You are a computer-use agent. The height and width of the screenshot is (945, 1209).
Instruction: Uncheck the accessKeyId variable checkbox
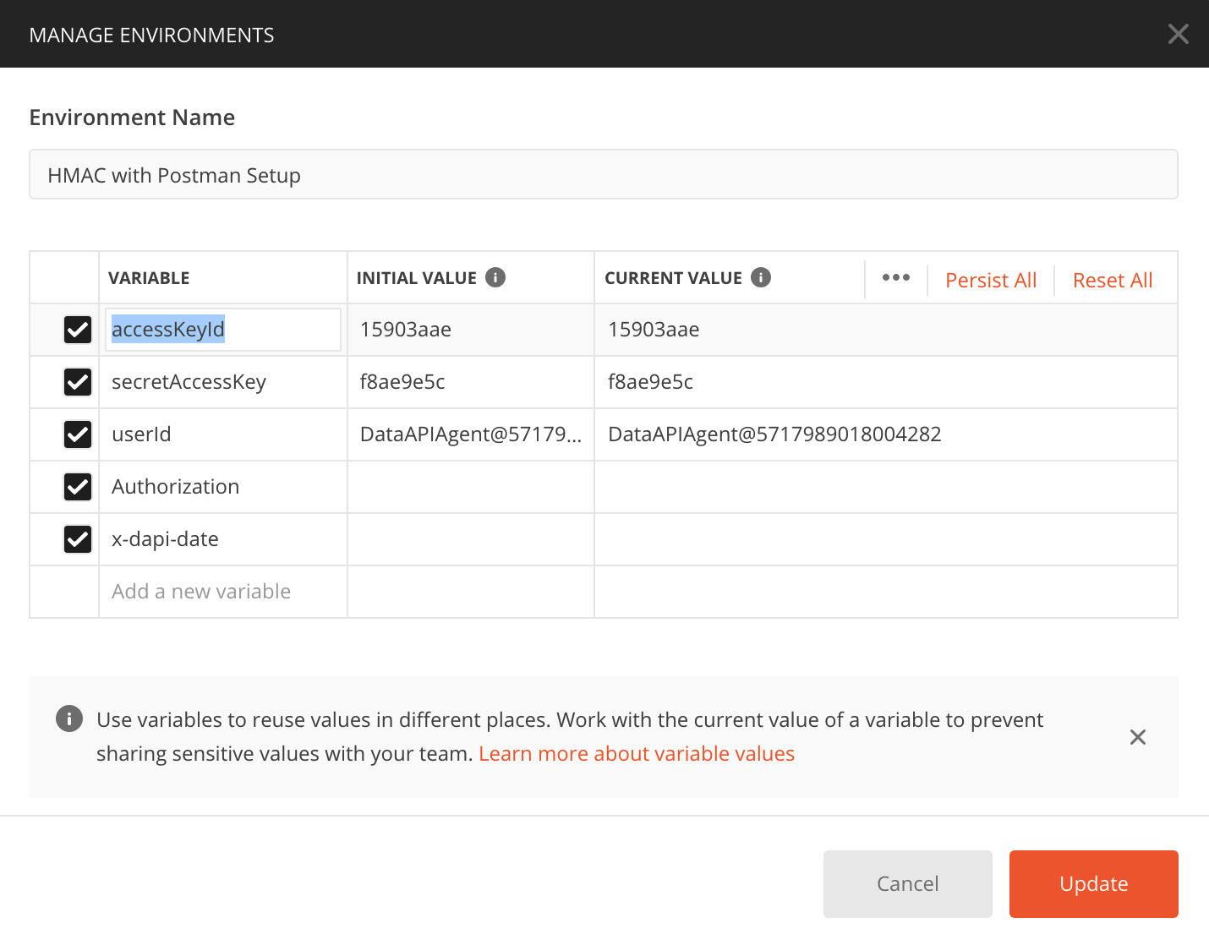(77, 330)
